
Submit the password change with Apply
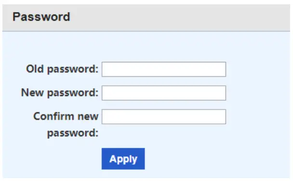click(123, 158)
